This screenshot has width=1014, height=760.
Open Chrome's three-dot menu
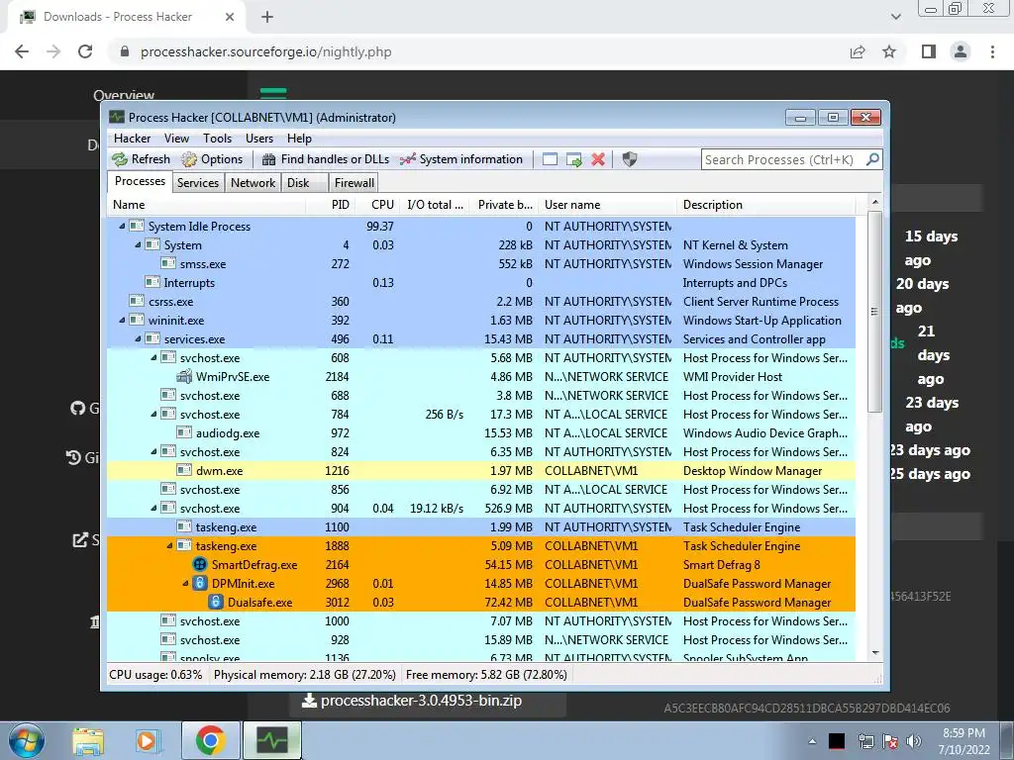click(992, 51)
